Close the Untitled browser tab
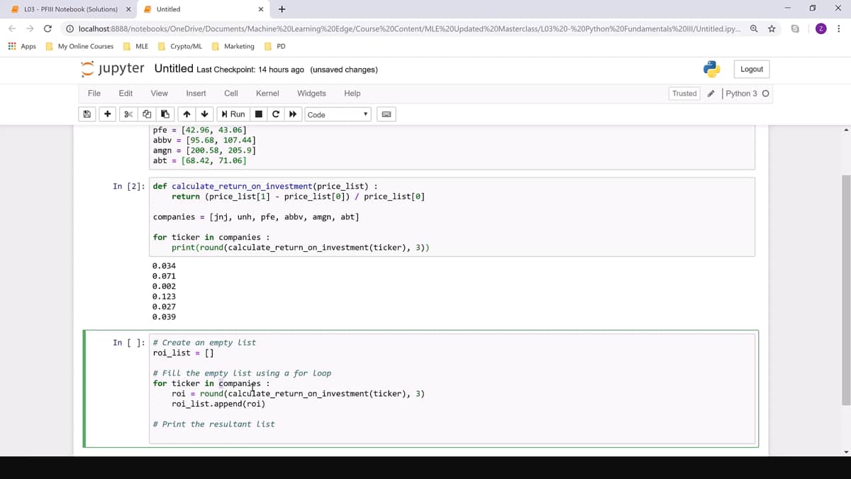The height and width of the screenshot is (479, 851). pos(261,9)
